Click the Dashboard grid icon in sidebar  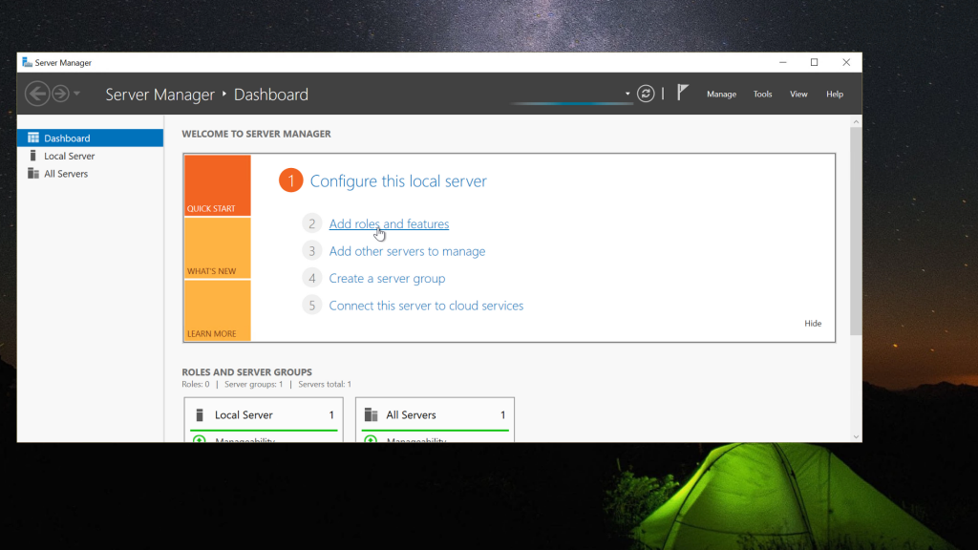coord(33,137)
